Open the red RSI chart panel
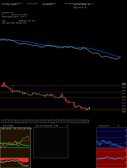127x168 pixels. tap(112, 158)
